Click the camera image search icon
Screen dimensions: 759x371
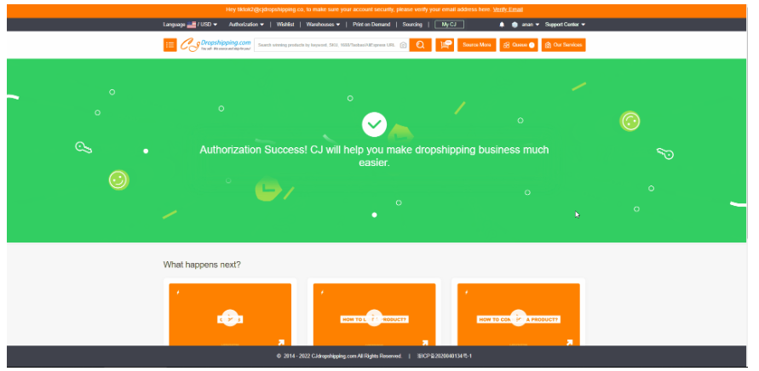click(403, 45)
